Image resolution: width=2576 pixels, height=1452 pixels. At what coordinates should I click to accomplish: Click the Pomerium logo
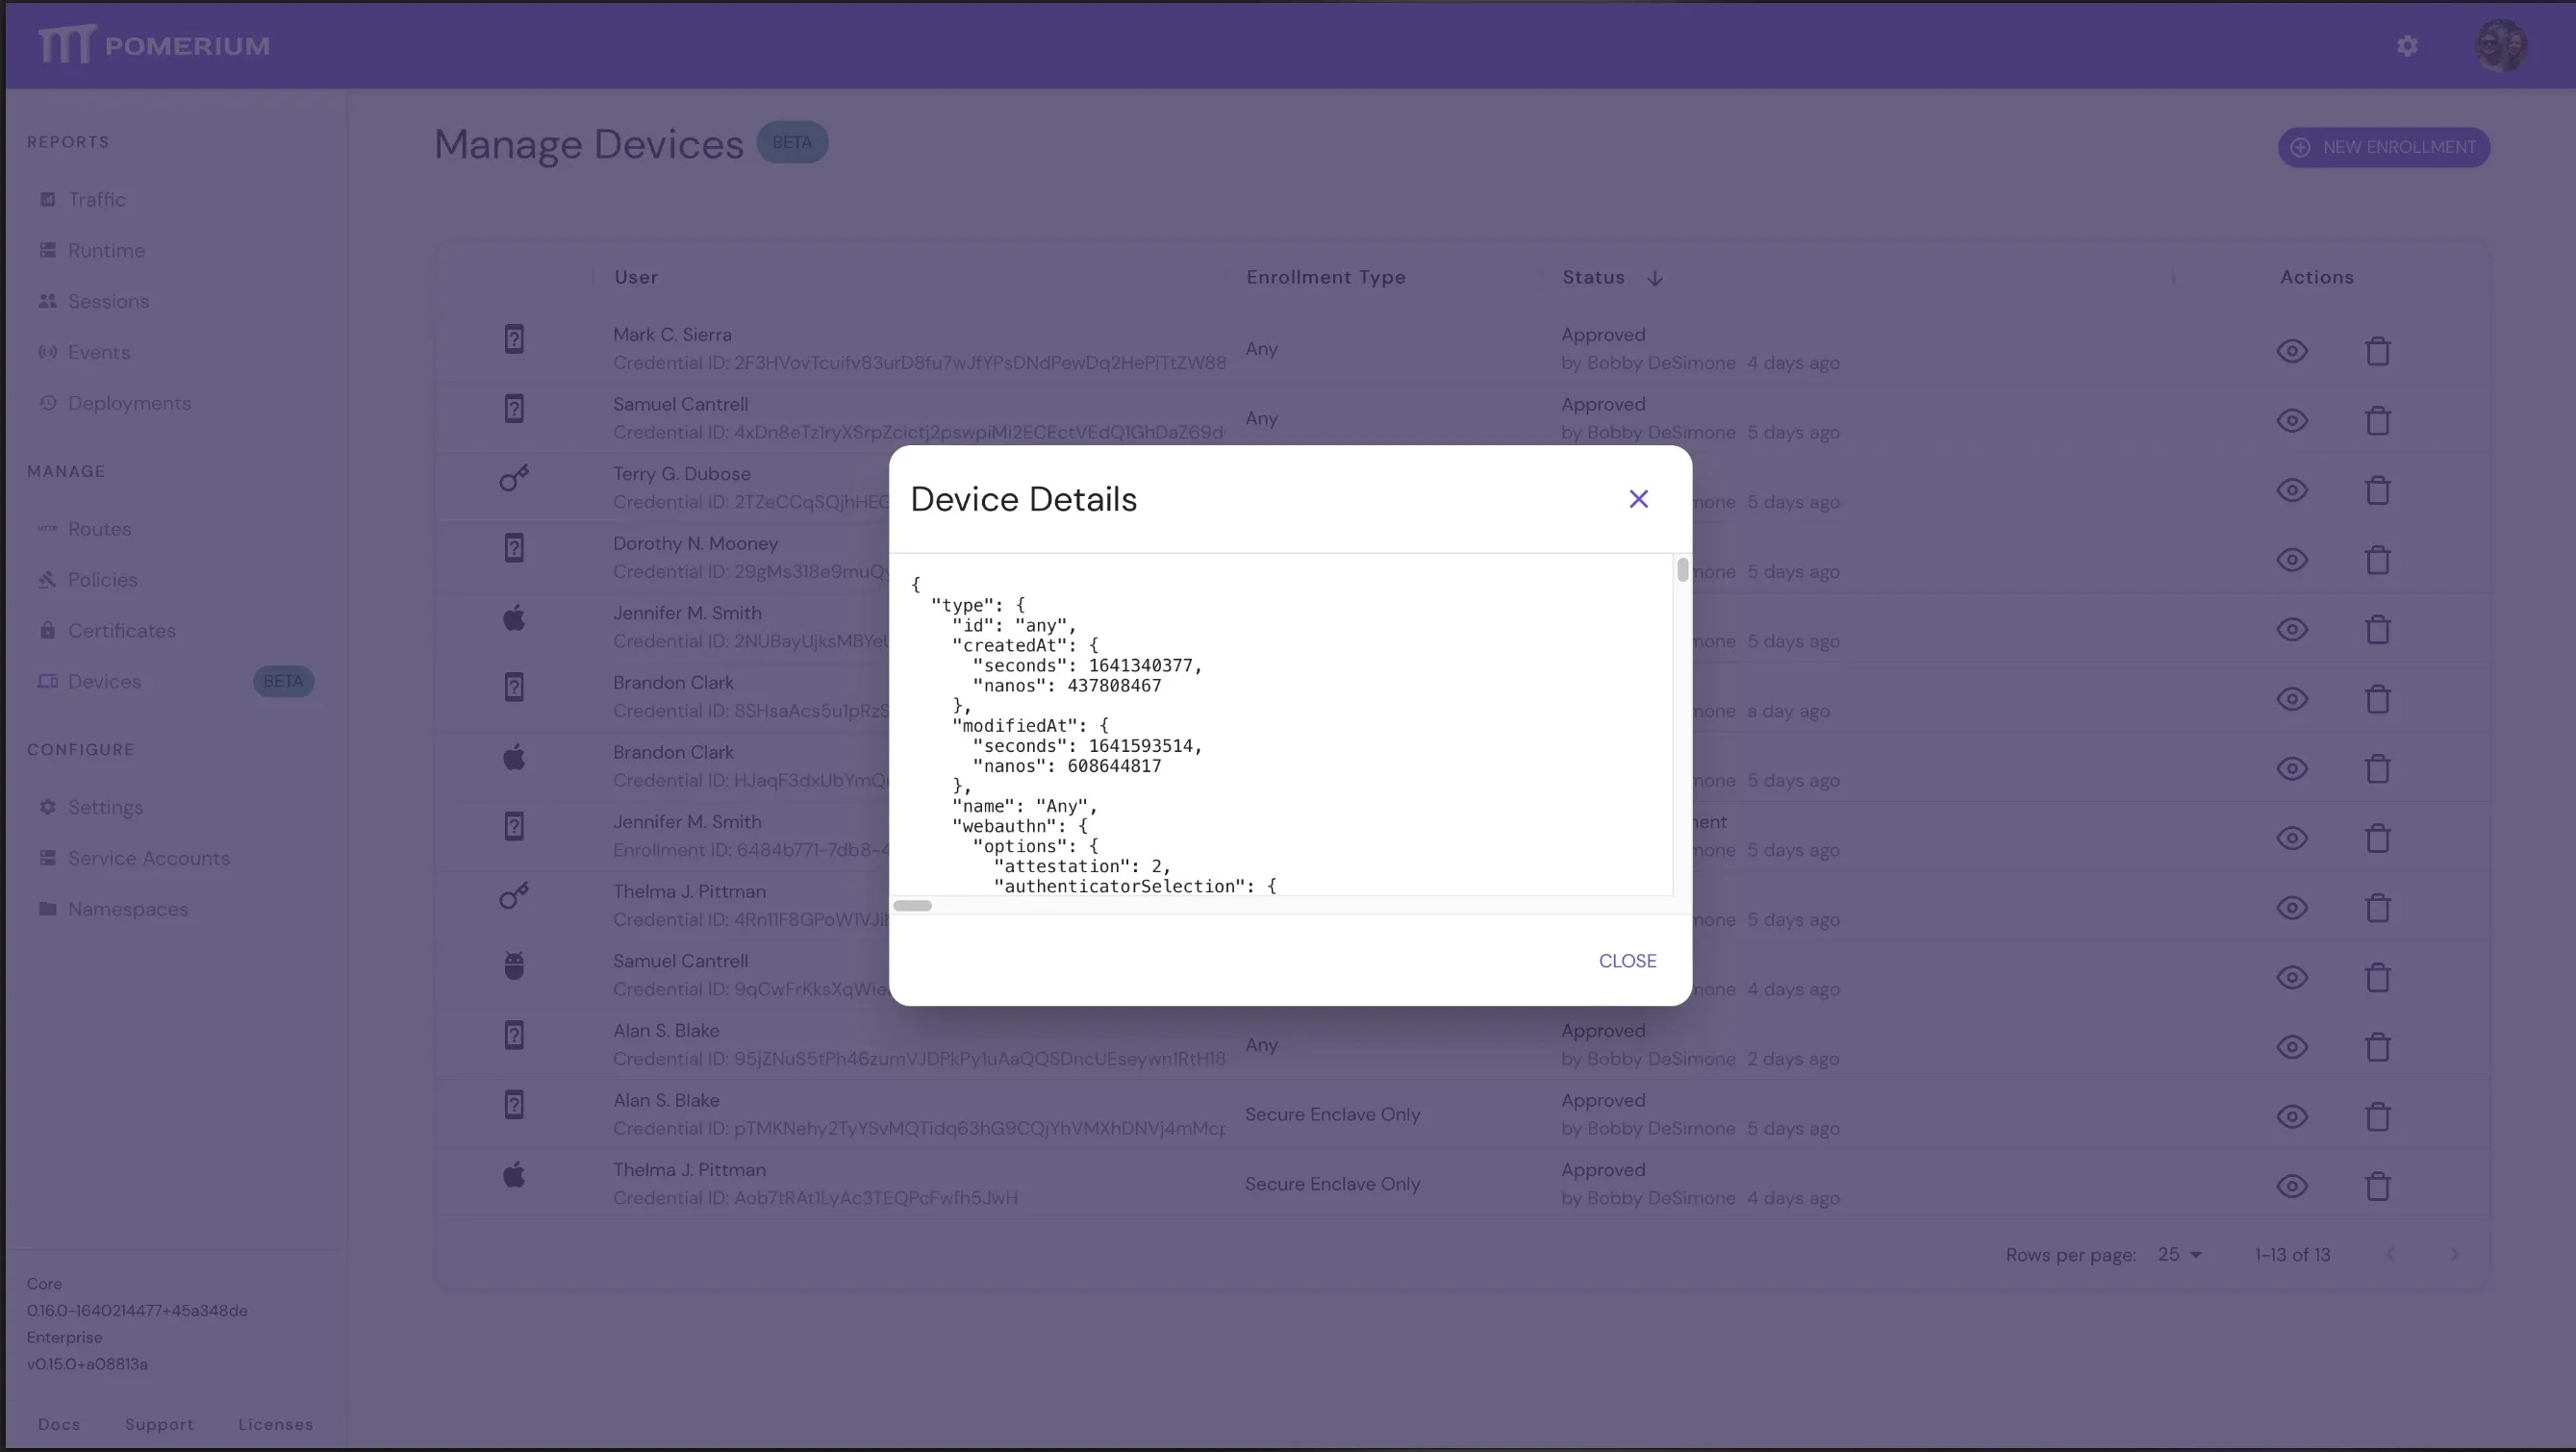pyautogui.click(x=154, y=45)
